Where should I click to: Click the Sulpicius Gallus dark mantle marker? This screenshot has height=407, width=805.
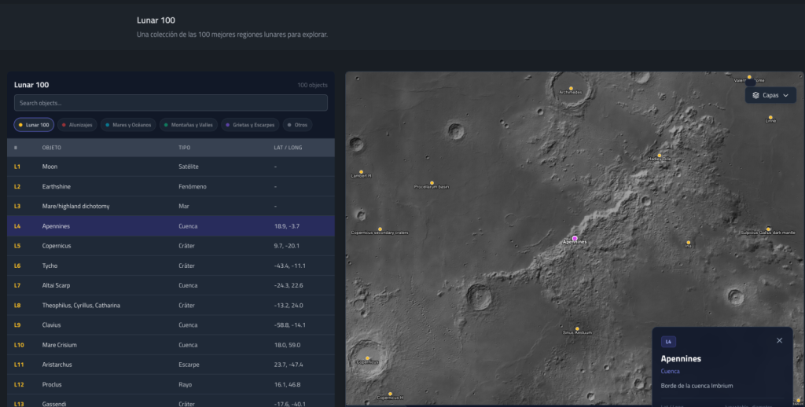pyautogui.click(x=768, y=229)
